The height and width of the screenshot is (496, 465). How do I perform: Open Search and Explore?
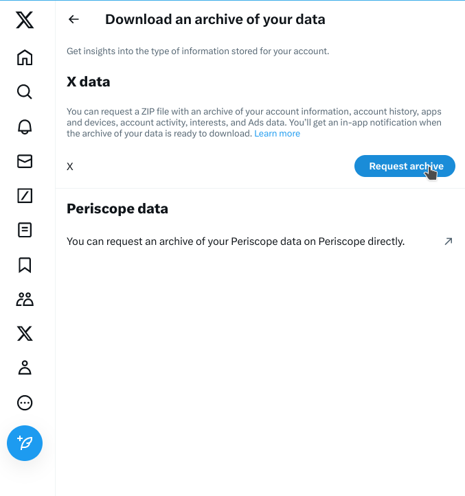tap(25, 92)
